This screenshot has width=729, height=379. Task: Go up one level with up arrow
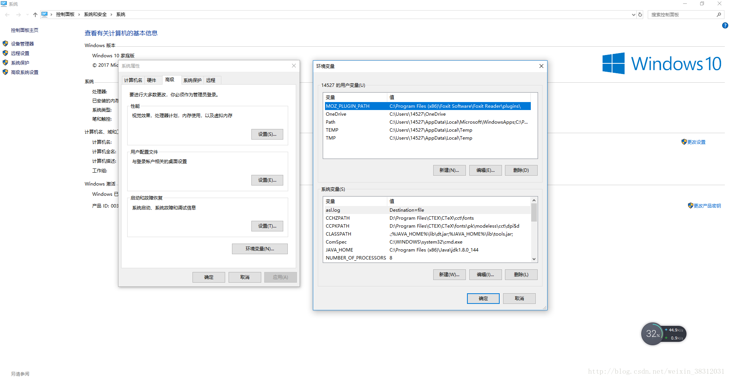pyautogui.click(x=35, y=14)
